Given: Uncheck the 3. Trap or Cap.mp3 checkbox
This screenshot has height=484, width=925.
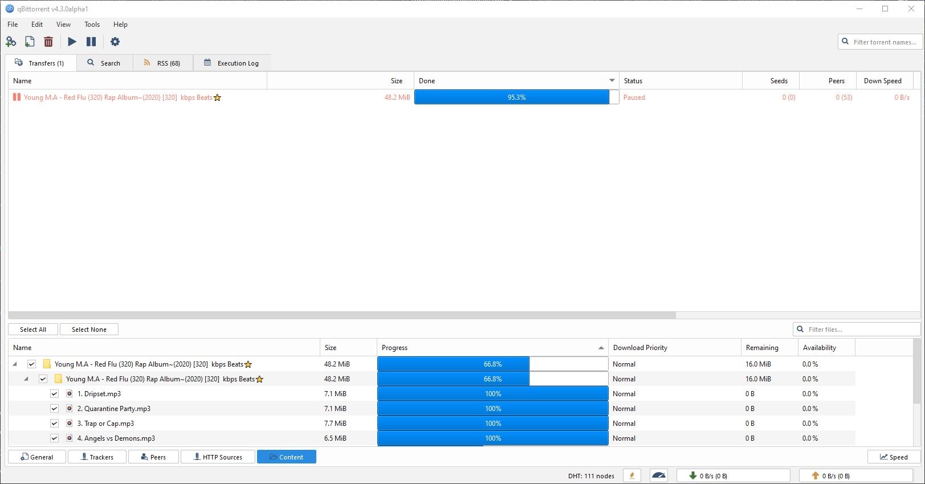Looking at the screenshot, I should [x=54, y=424].
